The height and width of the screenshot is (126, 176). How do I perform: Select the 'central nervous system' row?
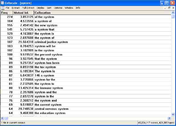click(x=52, y=109)
